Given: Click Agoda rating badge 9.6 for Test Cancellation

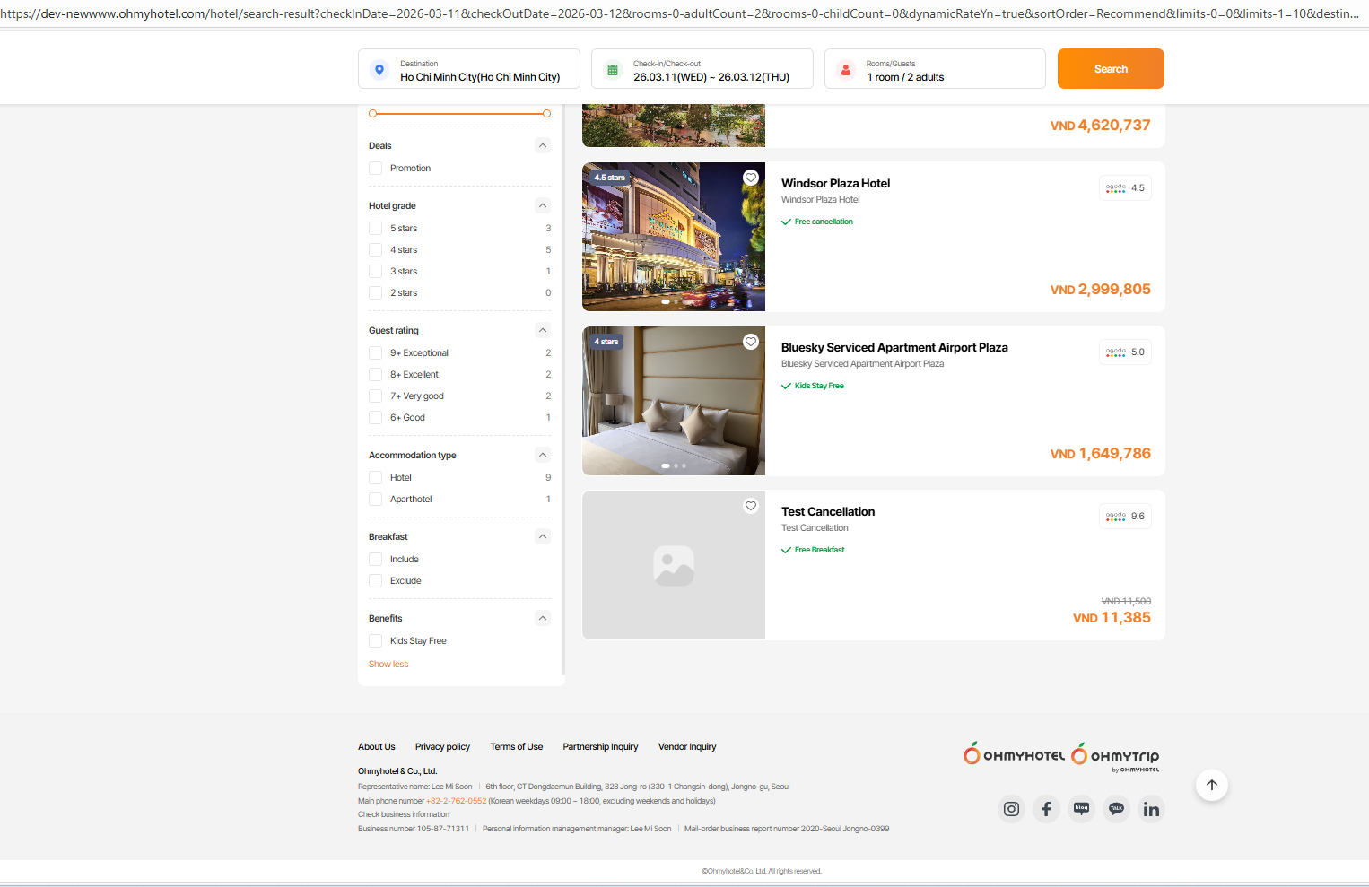Looking at the screenshot, I should (x=1125, y=517).
